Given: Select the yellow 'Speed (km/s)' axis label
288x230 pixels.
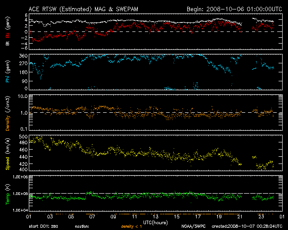Looking at the screenshot, I should click(8, 154).
